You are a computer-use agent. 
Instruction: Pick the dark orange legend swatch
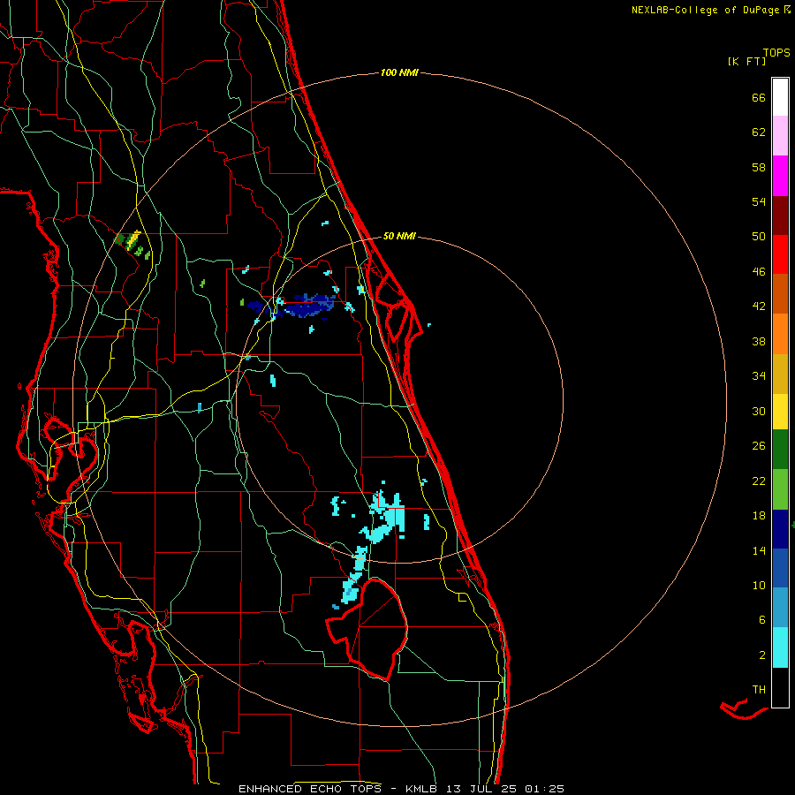click(780, 293)
